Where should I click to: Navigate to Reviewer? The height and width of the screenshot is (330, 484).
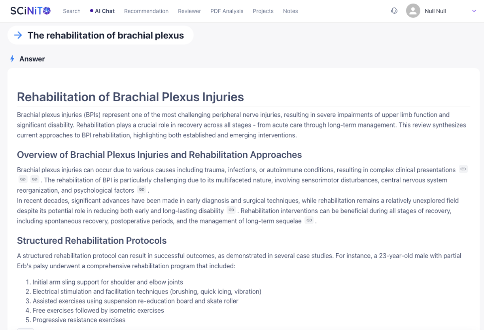tap(189, 11)
